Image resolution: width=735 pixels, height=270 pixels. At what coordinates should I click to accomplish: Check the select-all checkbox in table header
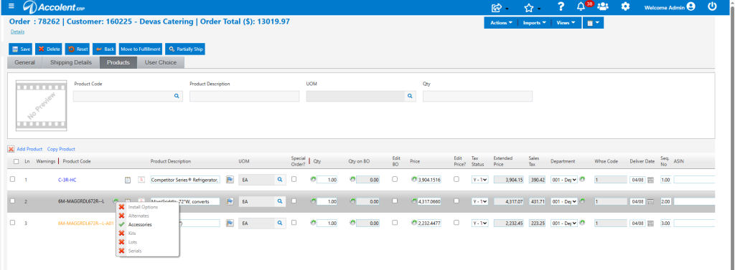(17, 161)
